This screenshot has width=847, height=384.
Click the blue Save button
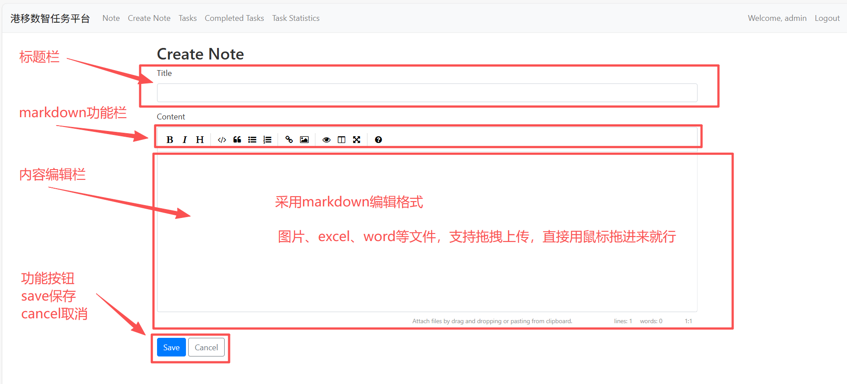[x=171, y=347]
